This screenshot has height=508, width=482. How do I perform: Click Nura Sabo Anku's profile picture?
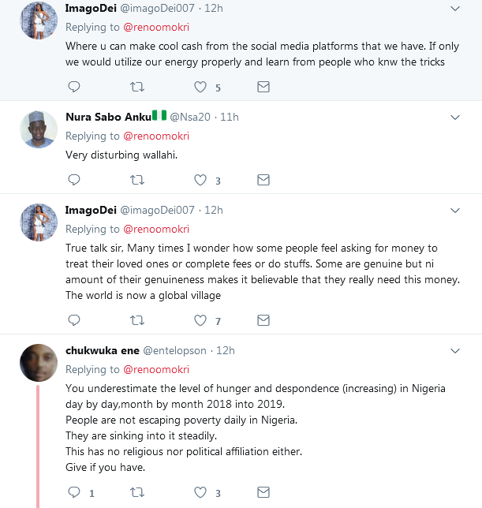38,129
